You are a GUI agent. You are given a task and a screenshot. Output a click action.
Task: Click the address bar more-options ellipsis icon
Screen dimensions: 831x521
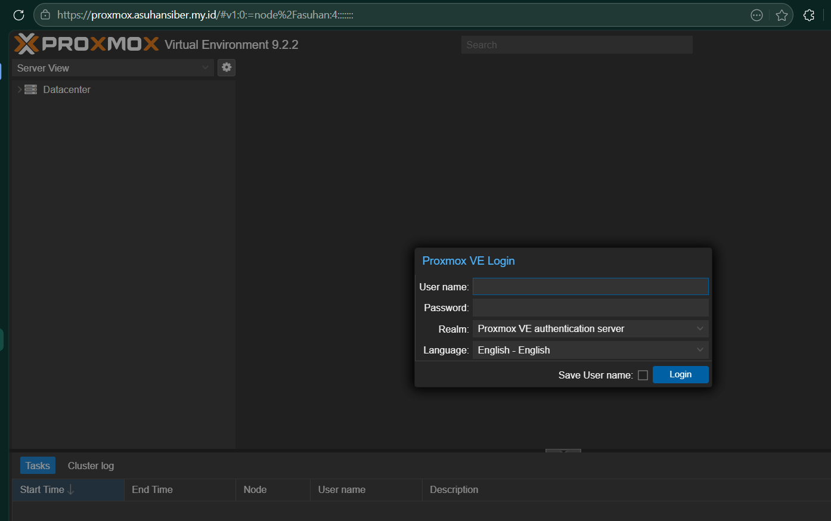coord(756,15)
